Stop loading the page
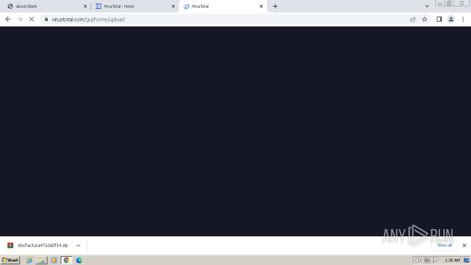The width and height of the screenshot is (471, 265). click(32, 19)
